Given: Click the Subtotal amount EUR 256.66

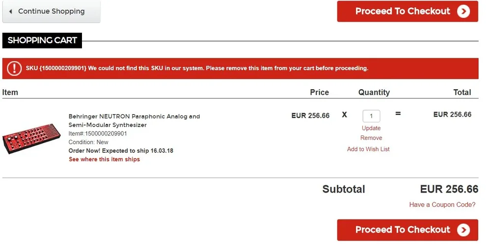Looking at the screenshot, I should tap(449, 189).
